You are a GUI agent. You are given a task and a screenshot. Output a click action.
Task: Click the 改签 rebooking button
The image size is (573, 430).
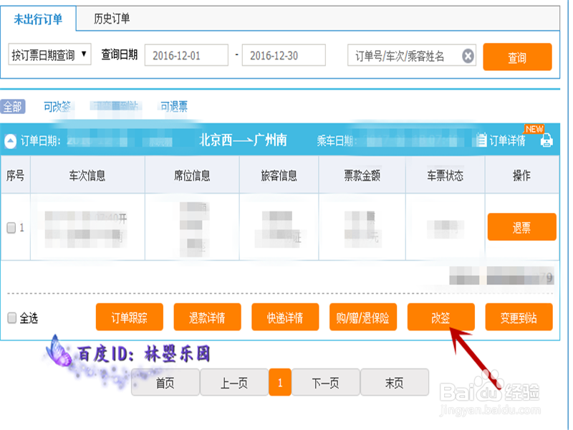440,317
